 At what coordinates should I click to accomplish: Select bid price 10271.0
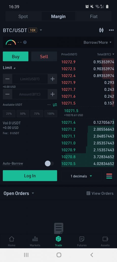click(69, 143)
